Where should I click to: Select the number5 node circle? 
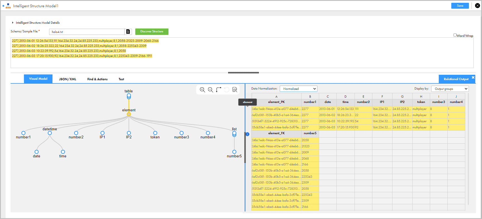coord(234,152)
